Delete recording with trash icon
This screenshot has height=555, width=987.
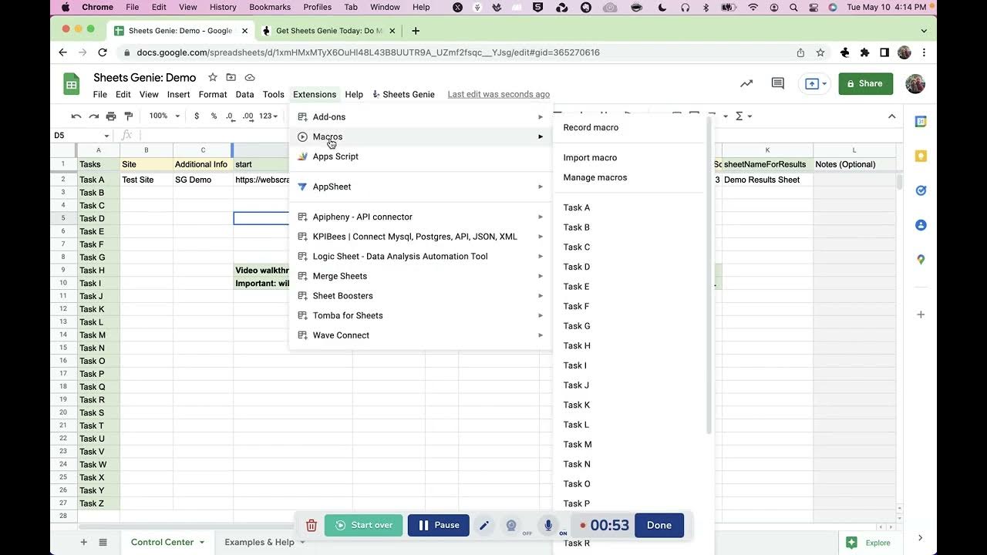coord(312,525)
